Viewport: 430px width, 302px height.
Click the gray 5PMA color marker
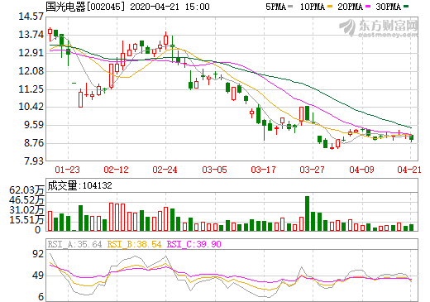coord(290,7)
